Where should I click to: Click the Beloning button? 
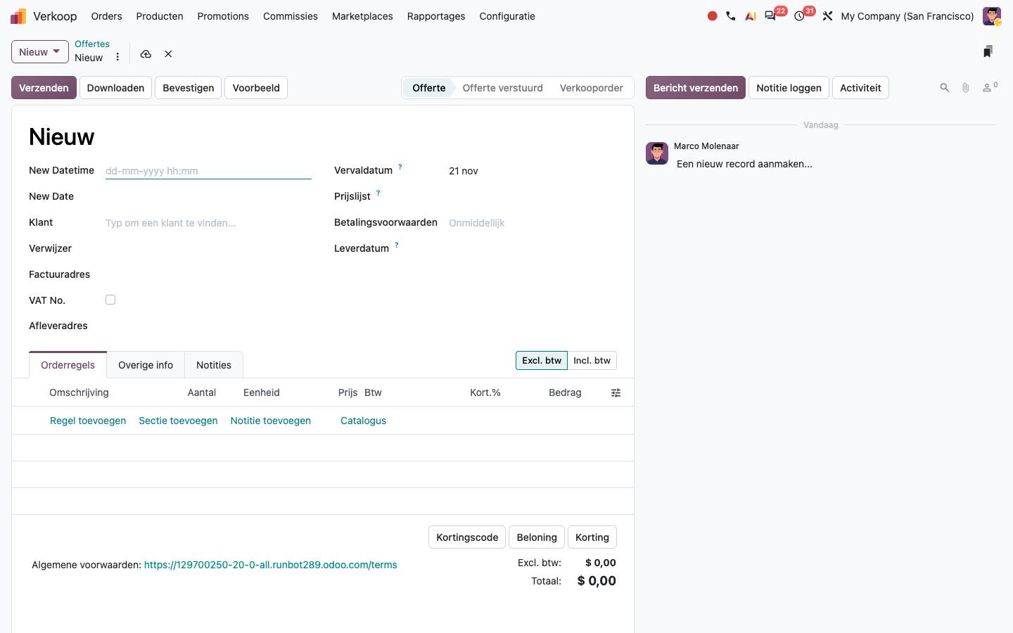tap(537, 537)
